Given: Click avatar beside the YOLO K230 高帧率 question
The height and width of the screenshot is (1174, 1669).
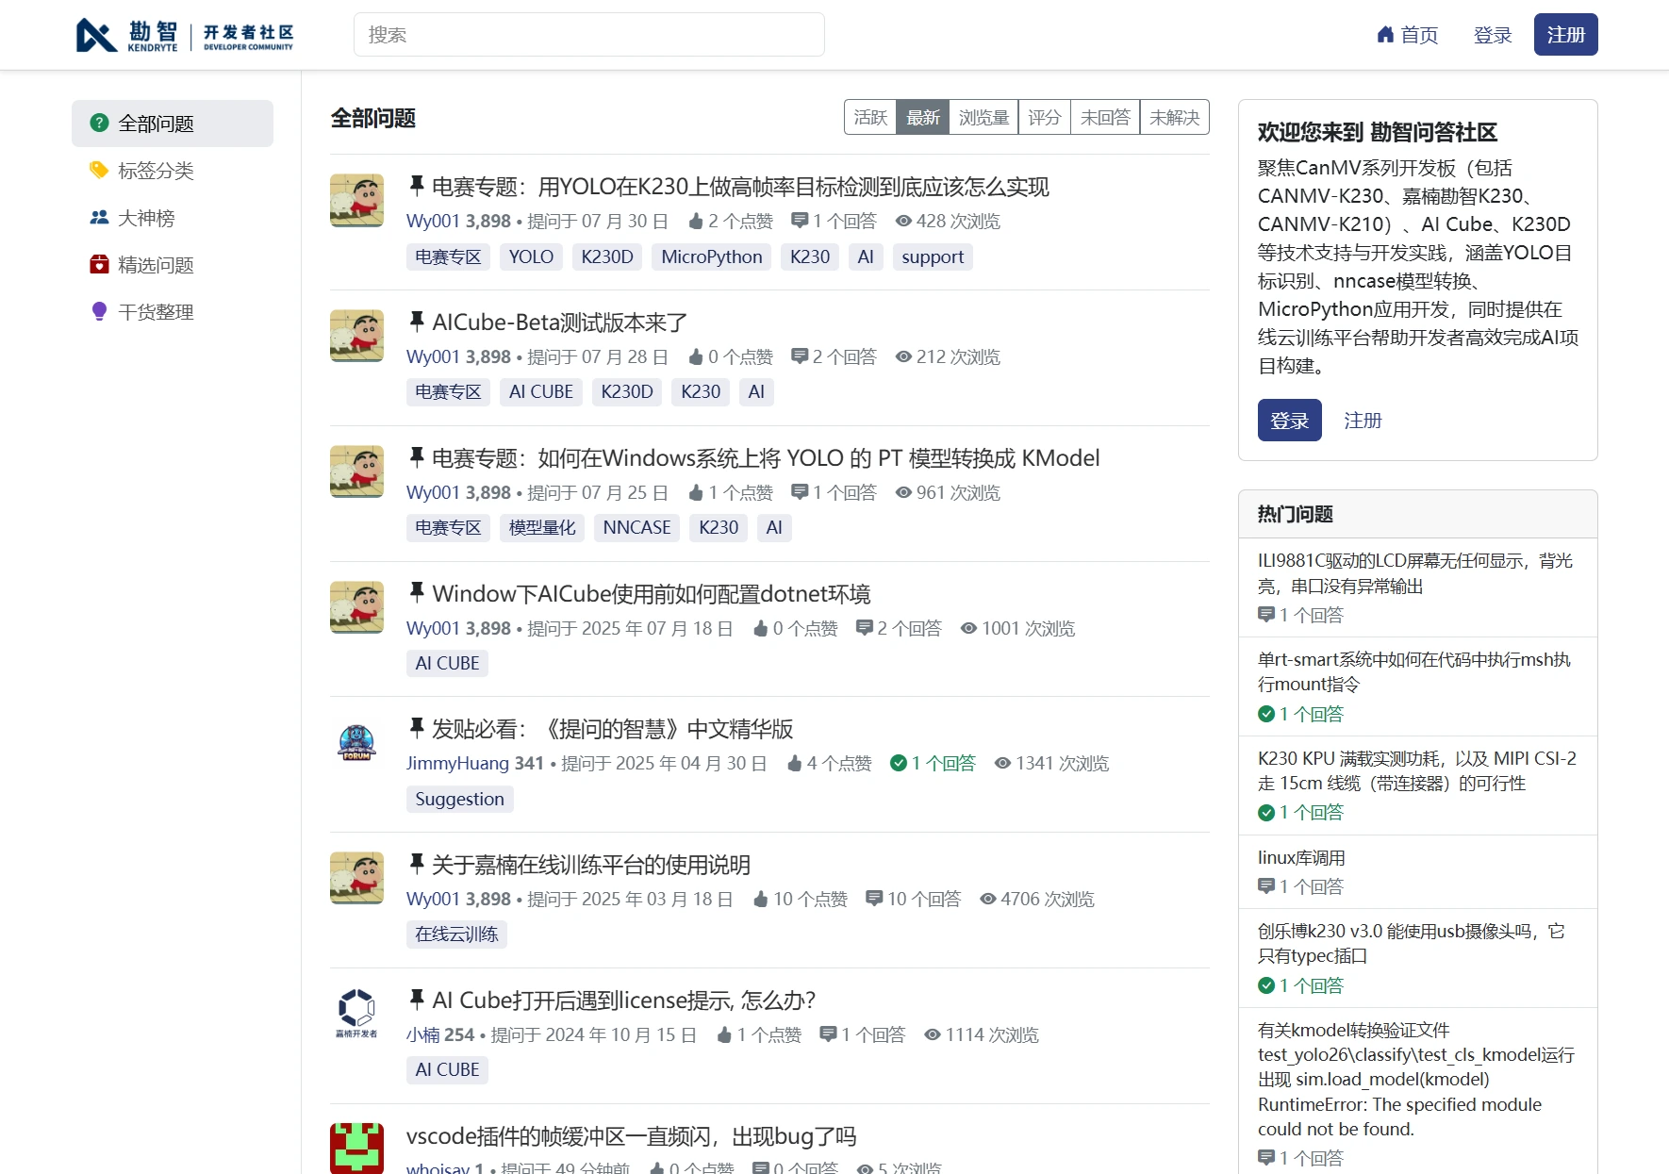Looking at the screenshot, I should (x=356, y=200).
